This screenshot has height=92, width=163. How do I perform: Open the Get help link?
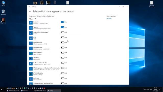pyautogui.click(x=109, y=18)
